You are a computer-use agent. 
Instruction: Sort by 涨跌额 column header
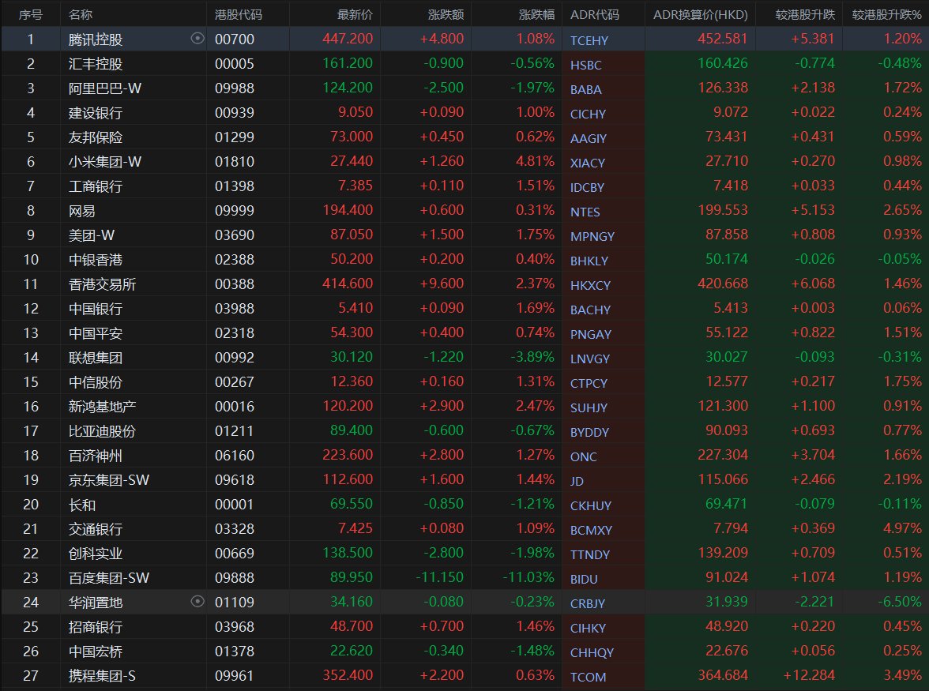pyautogui.click(x=446, y=15)
